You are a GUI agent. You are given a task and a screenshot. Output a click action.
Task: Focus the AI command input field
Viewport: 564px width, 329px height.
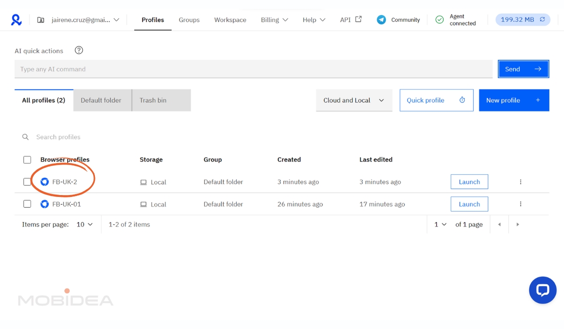pos(253,69)
